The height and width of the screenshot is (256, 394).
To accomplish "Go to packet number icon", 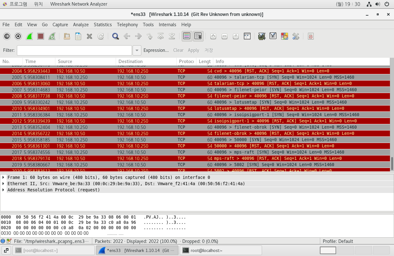I will click(x=149, y=37).
